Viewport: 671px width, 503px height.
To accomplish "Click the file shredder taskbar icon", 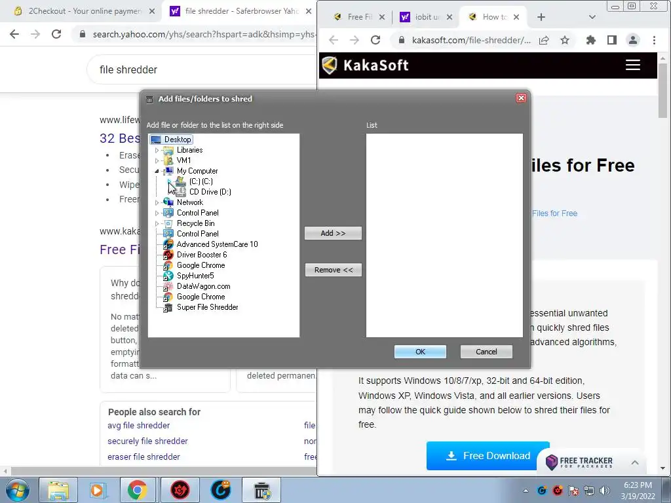I will point(261,490).
